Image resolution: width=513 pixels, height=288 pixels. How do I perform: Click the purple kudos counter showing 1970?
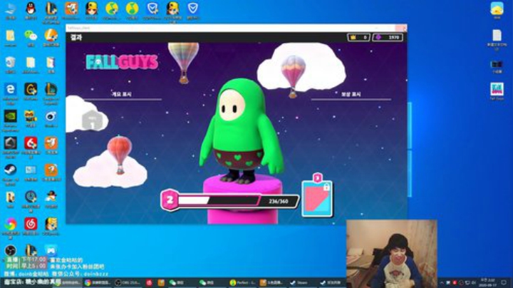pyautogui.click(x=388, y=37)
